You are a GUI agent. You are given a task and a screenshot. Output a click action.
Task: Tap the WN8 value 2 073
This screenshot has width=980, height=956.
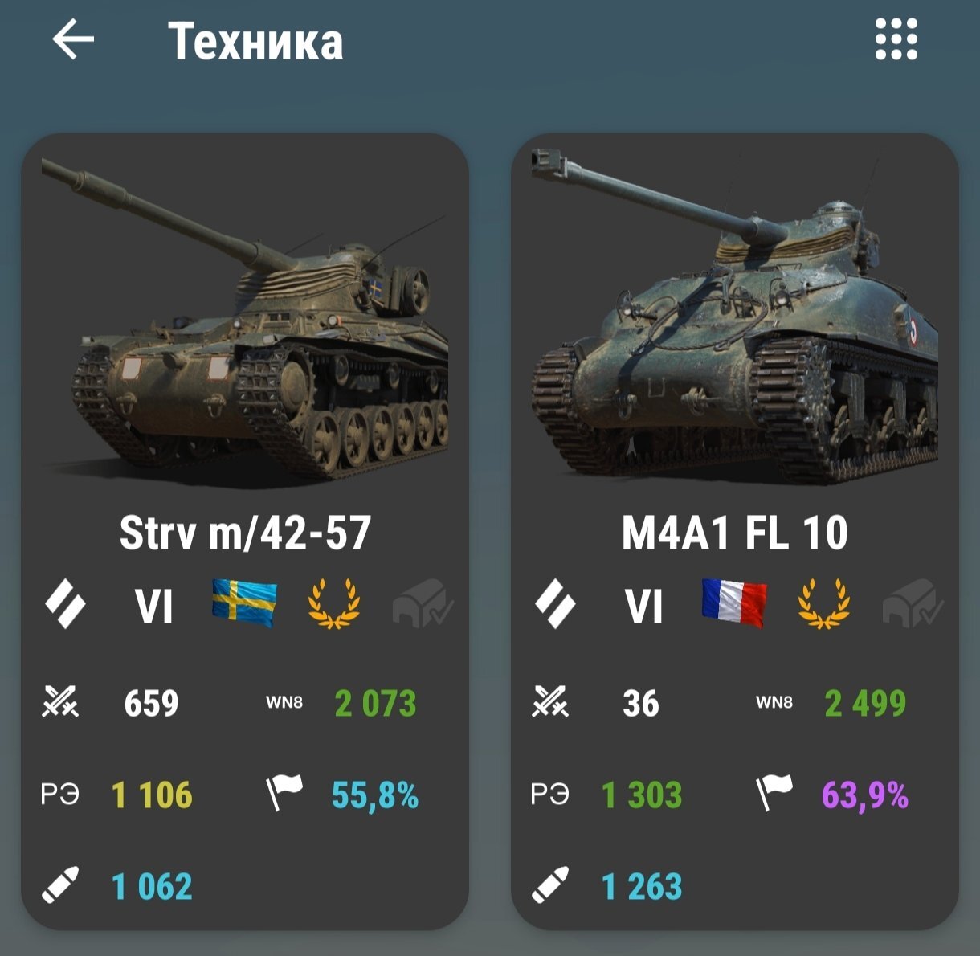coord(376,704)
